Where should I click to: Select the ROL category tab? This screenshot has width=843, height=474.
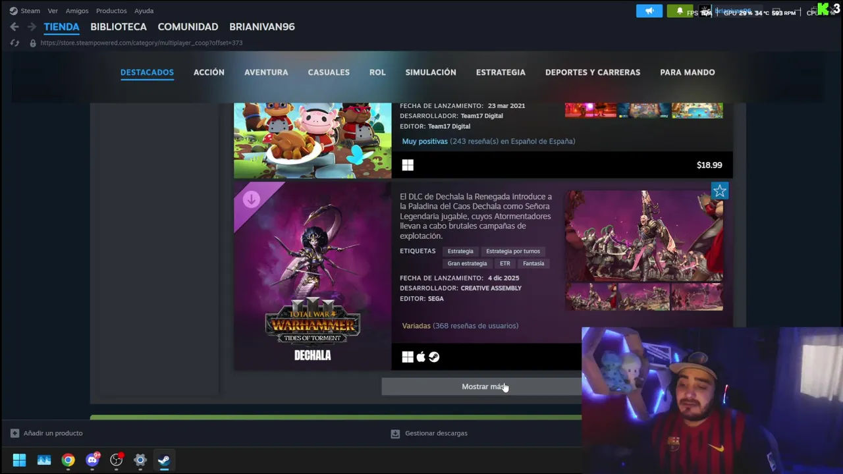377,72
